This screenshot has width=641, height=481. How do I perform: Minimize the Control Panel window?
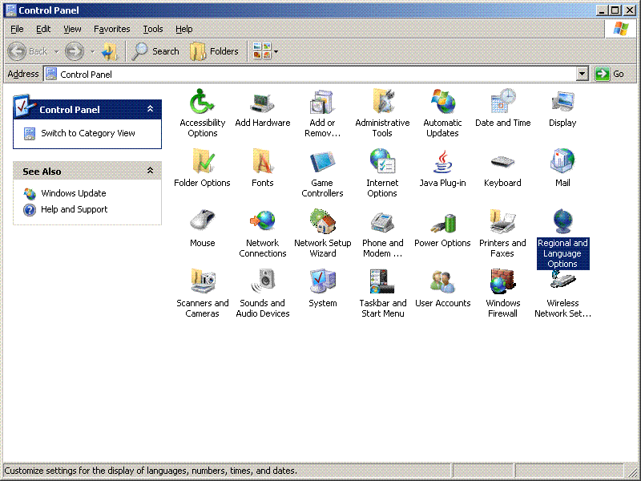pyautogui.click(x=602, y=10)
